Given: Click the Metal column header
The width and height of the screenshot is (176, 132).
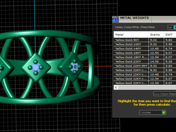Looking at the screenshot, I should pos(131,34).
